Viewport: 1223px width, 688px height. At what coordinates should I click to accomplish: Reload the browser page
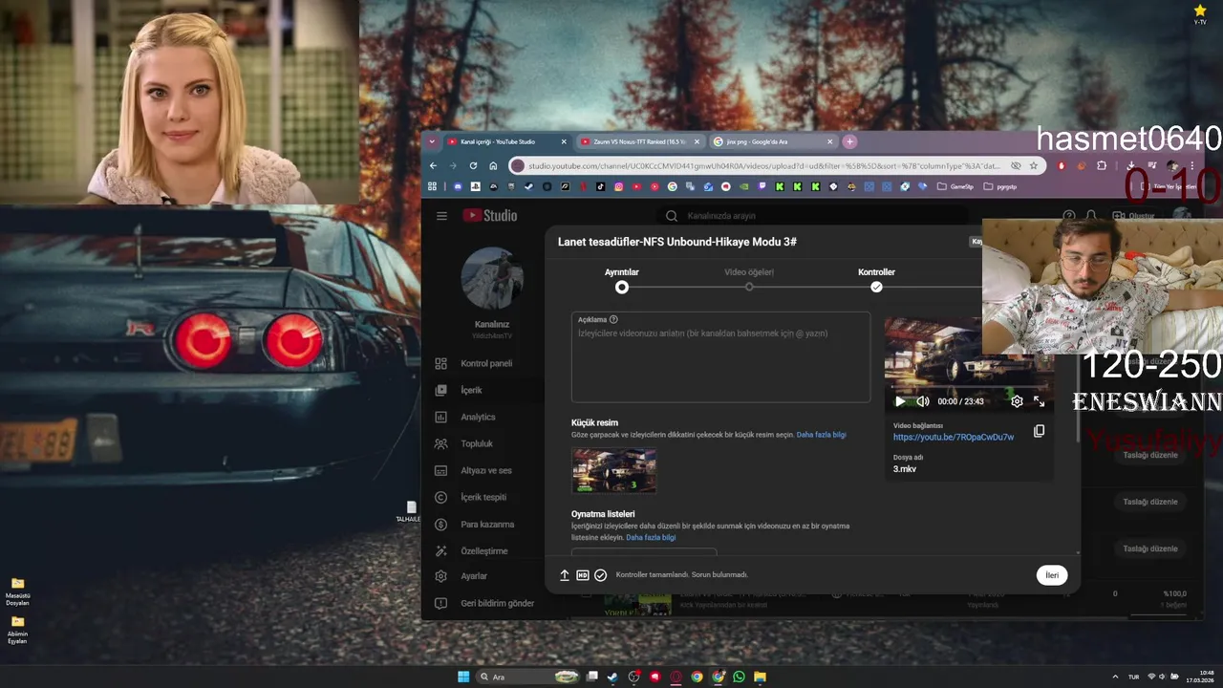tap(473, 165)
